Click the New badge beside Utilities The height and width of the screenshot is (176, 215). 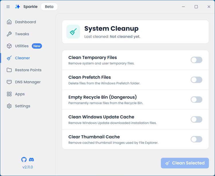pyautogui.click(x=37, y=46)
